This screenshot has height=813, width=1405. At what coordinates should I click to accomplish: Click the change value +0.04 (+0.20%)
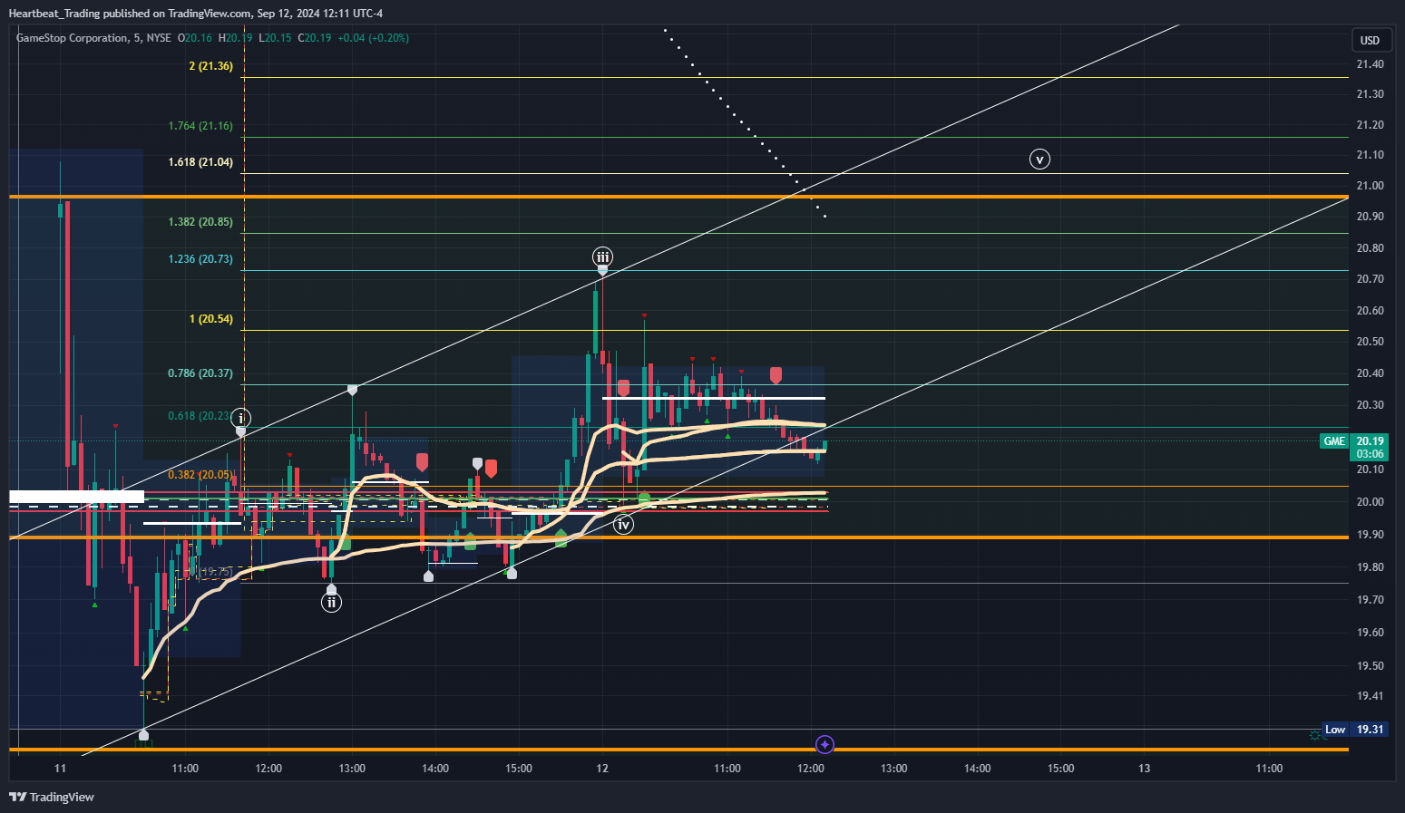point(373,38)
